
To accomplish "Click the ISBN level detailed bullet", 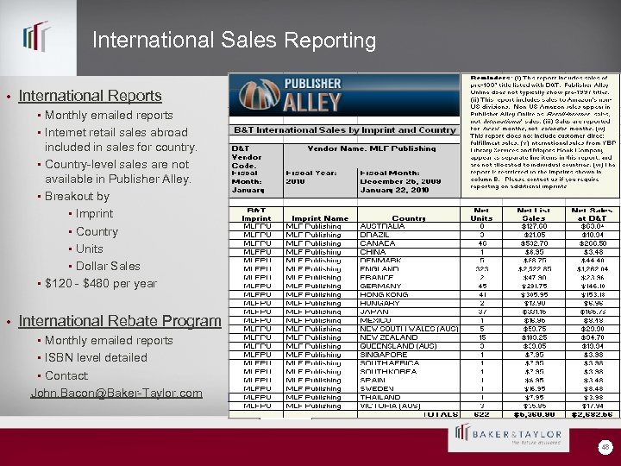I will pos(96,357).
